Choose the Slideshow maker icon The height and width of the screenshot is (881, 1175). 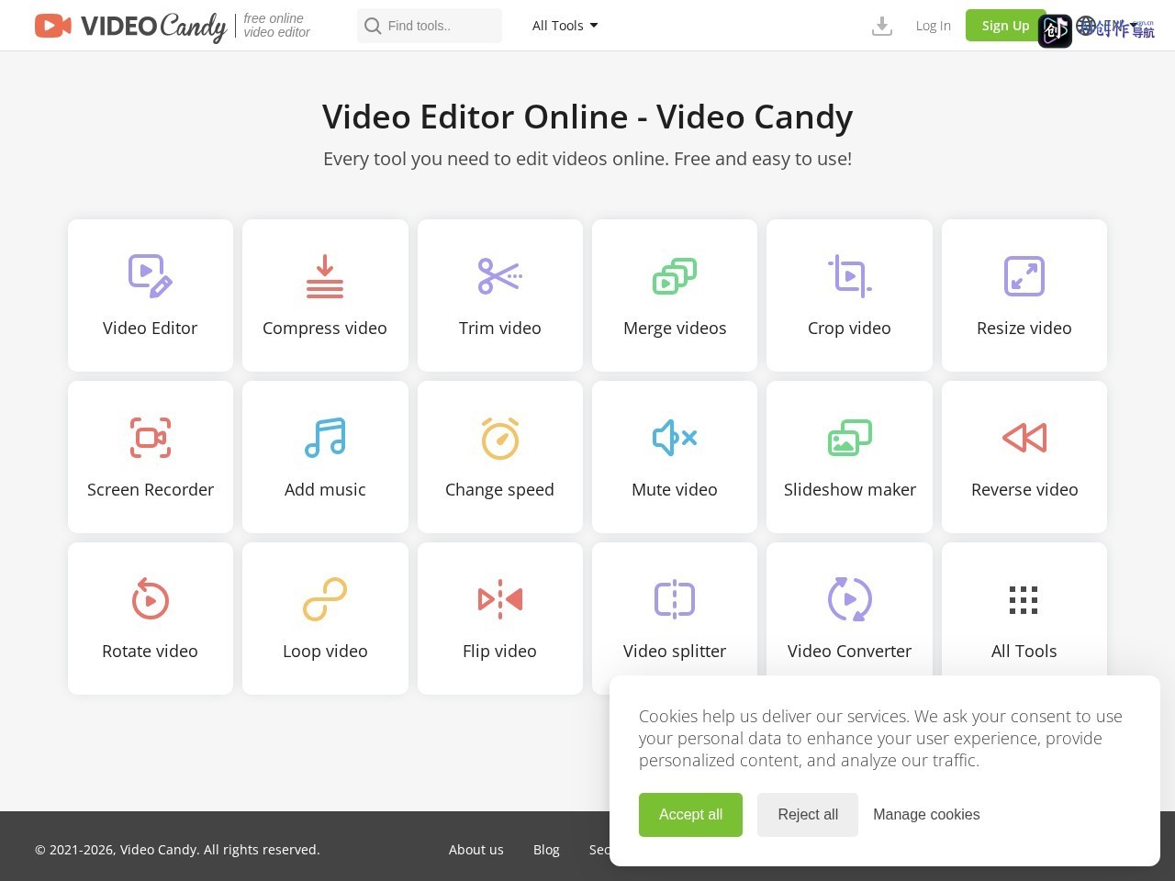[850, 438]
